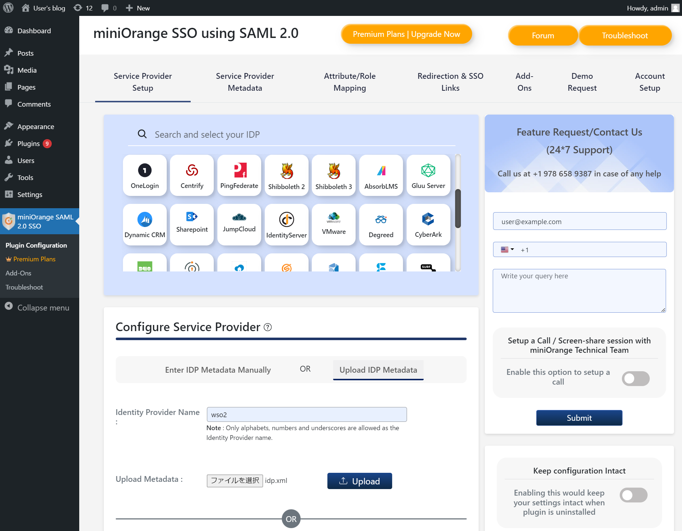Select the CyberArk IDP tile

[428, 225]
